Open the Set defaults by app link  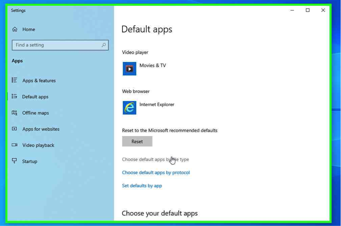[x=142, y=186]
